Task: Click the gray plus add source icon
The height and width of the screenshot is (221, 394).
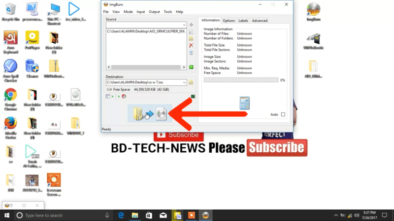Action: pos(191,25)
